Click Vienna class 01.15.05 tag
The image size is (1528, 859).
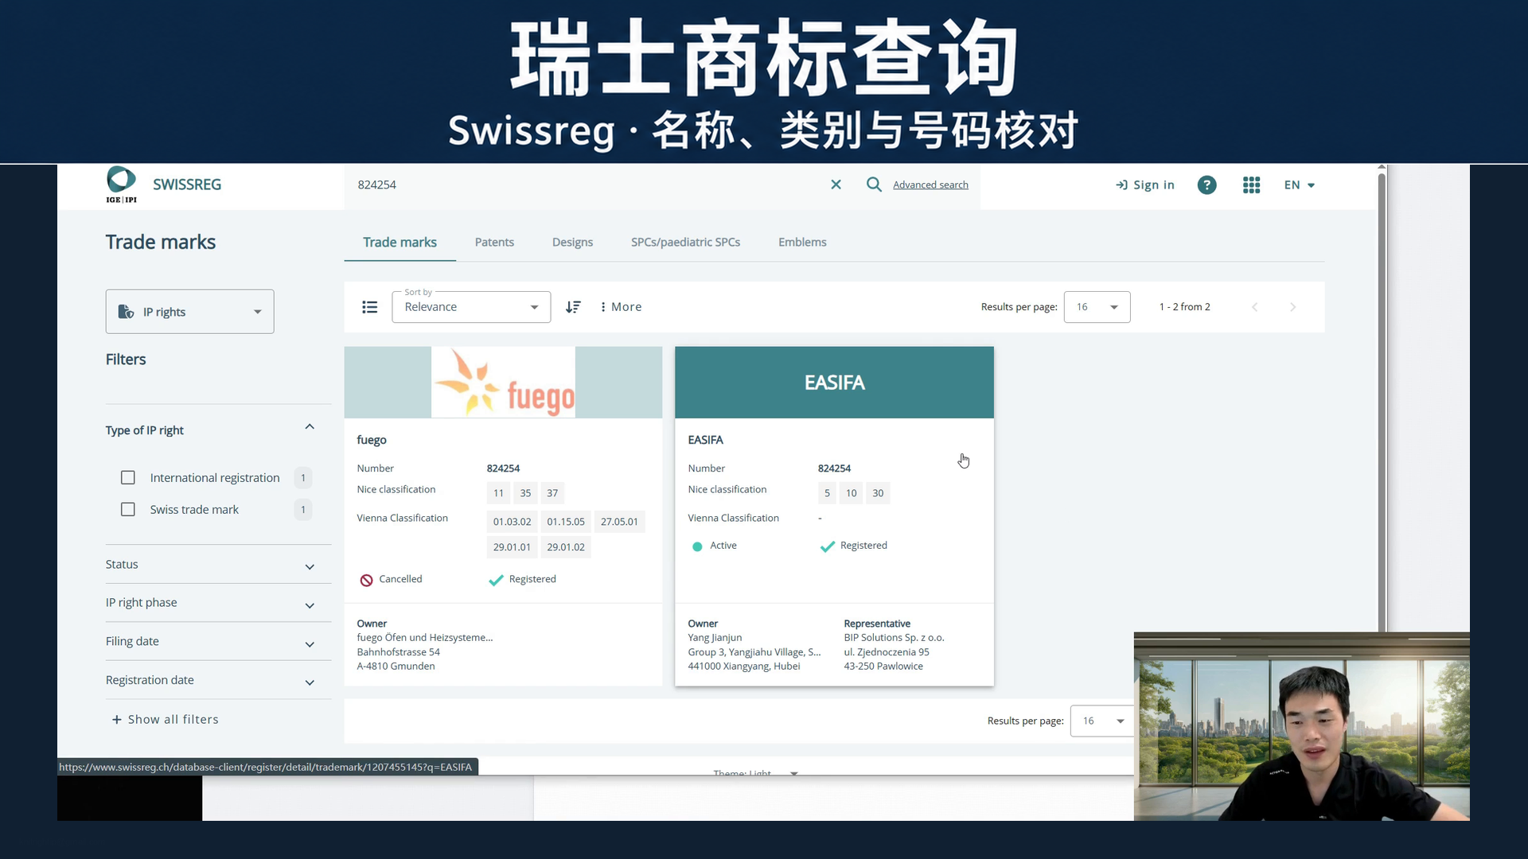[x=566, y=522]
